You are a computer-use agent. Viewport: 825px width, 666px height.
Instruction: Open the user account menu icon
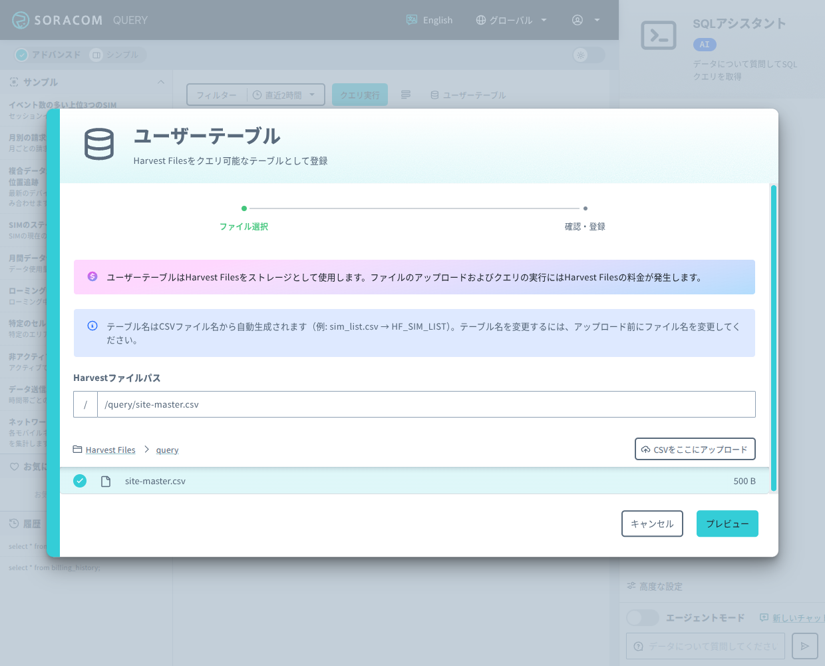click(x=577, y=20)
